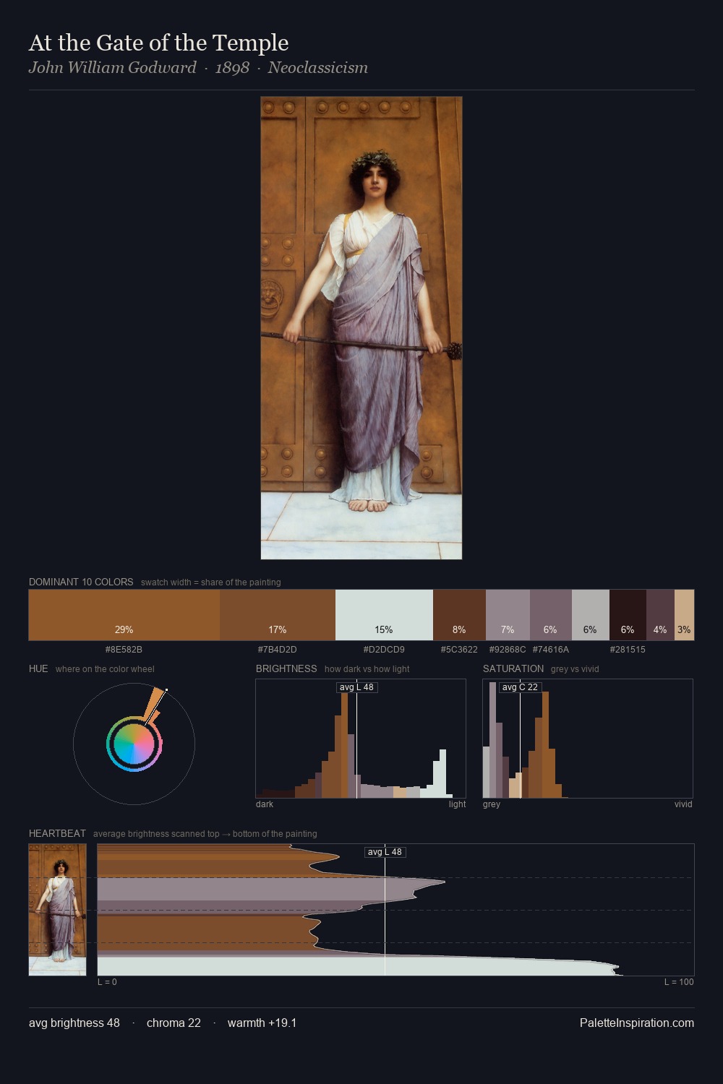
Task: Click the 'light' axis label
Action: [457, 804]
